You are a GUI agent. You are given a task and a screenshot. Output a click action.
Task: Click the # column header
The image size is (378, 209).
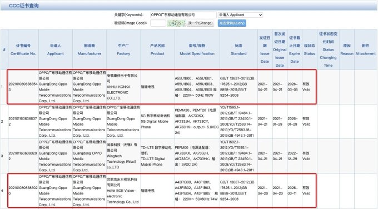pos(4,49)
